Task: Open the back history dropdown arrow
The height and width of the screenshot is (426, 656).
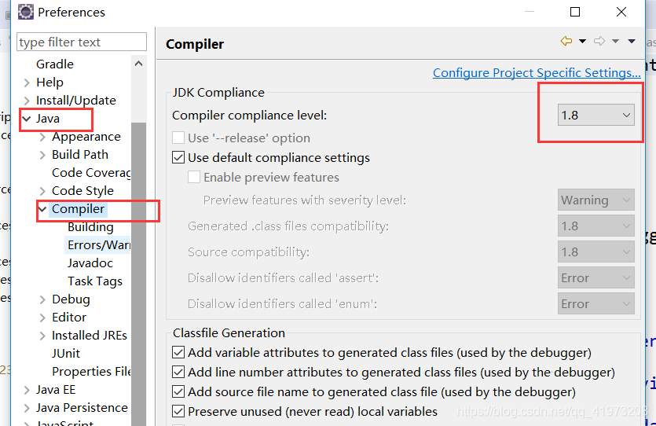Action: click(x=582, y=41)
